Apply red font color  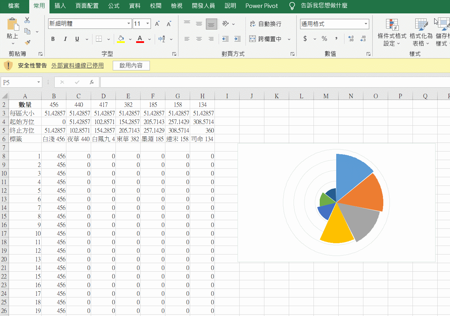140,39
